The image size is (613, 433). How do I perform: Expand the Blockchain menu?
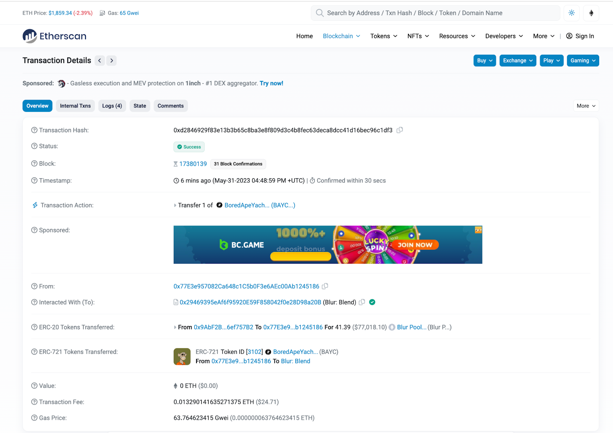coord(341,36)
